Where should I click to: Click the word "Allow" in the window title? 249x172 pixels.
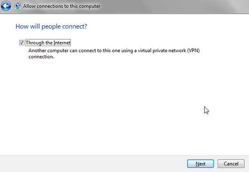(x=29, y=6)
